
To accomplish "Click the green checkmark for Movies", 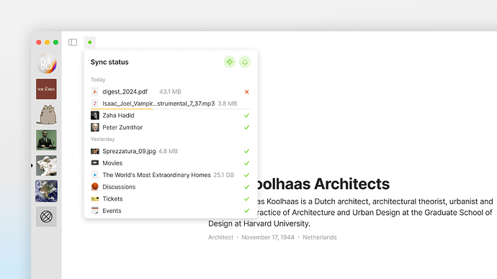I will (x=246, y=163).
